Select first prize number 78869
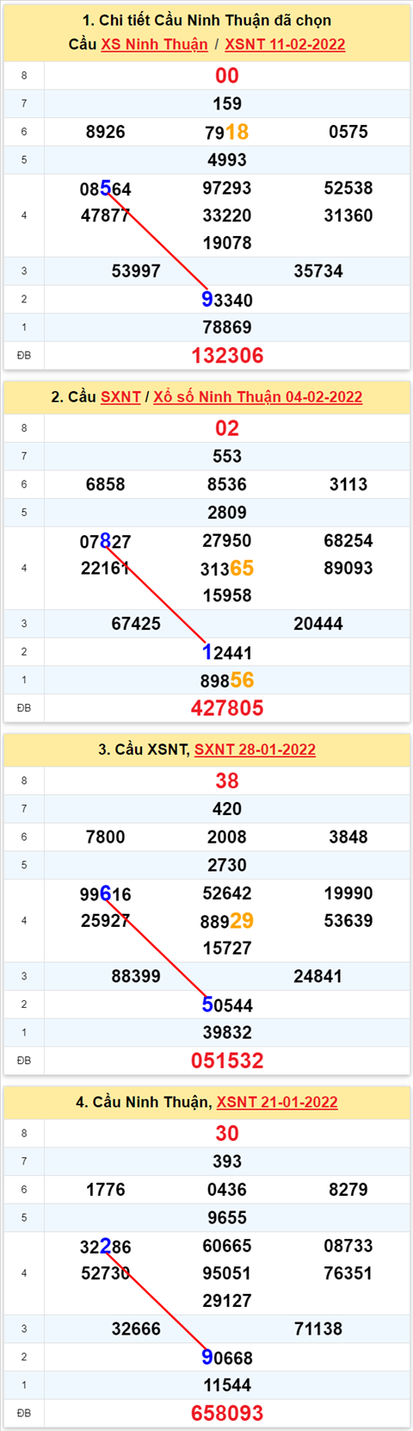This screenshot has height=1431, width=413. coord(227,327)
